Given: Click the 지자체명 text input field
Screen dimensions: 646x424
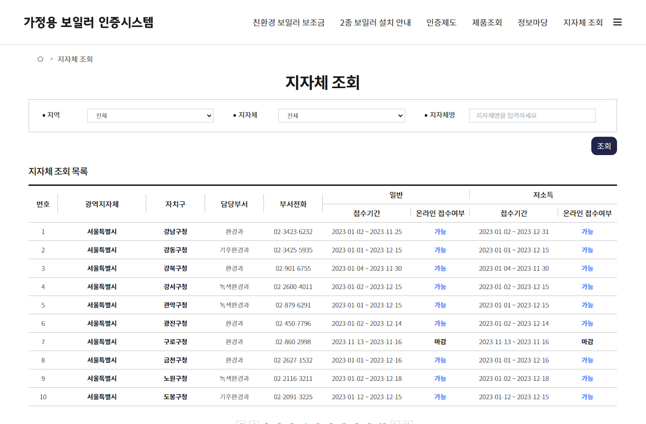Looking at the screenshot, I should pyautogui.click(x=532, y=115).
